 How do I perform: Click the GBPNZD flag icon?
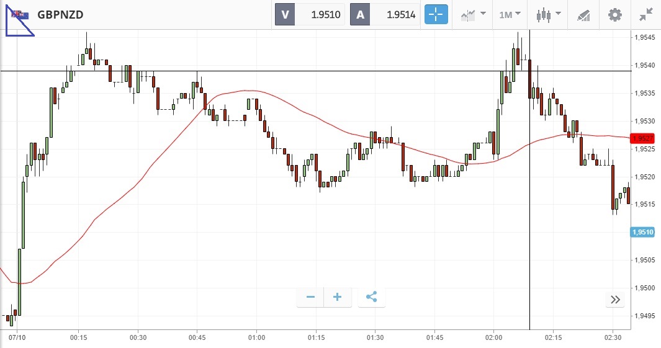pos(20,14)
